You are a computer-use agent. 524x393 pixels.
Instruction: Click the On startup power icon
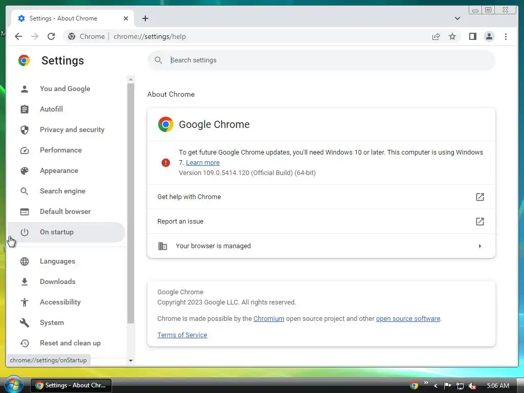(25, 232)
